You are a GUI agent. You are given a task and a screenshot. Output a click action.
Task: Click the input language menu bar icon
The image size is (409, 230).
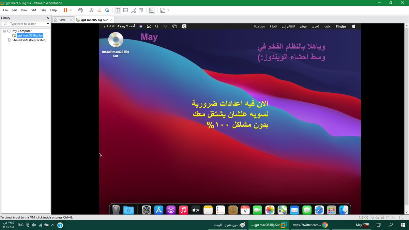click(184, 26)
